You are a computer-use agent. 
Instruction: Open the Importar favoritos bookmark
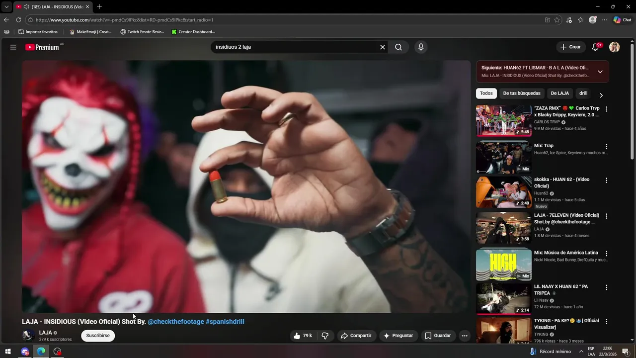(38, 32)
